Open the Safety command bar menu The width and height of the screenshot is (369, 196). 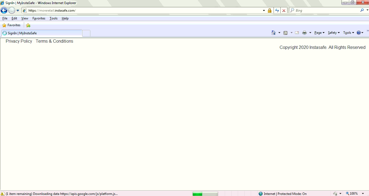pos(334,33)
